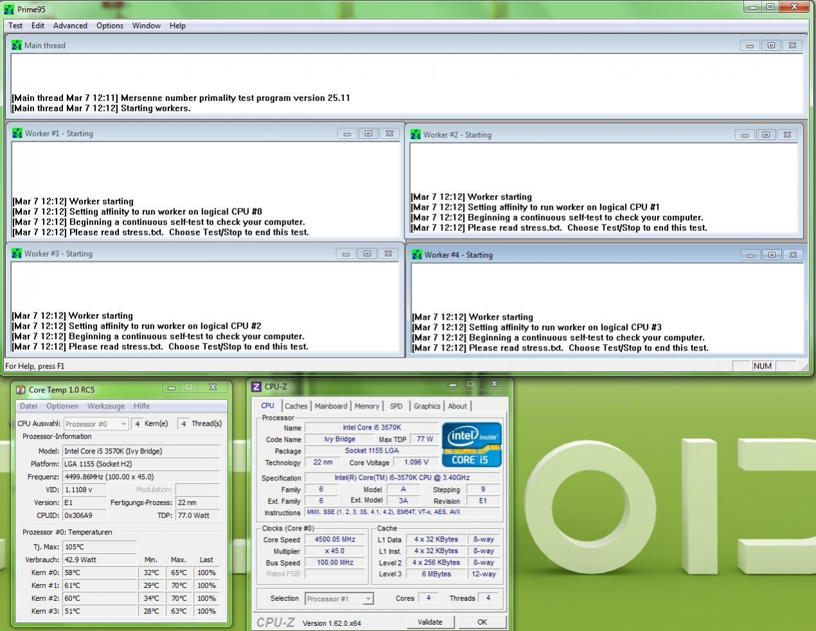This screenshot has width=816, height=631.
Task: Close the Worker #4 window
Action: pyautogui.click(x=793, y=255)
